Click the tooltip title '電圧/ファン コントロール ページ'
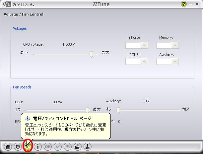 click(x=62, y=119)
